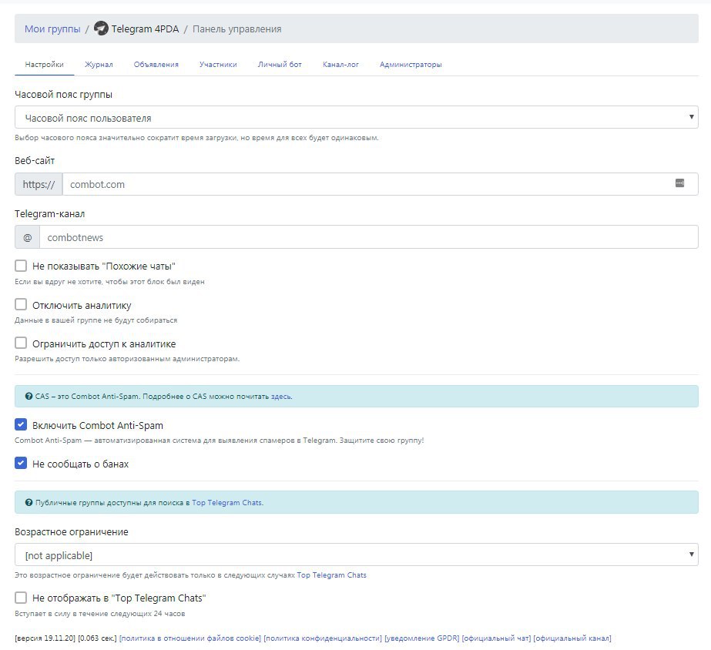Click the timezone hint about загрузки time
This screenshot has height=650, width=711.
tap(196, 138)
